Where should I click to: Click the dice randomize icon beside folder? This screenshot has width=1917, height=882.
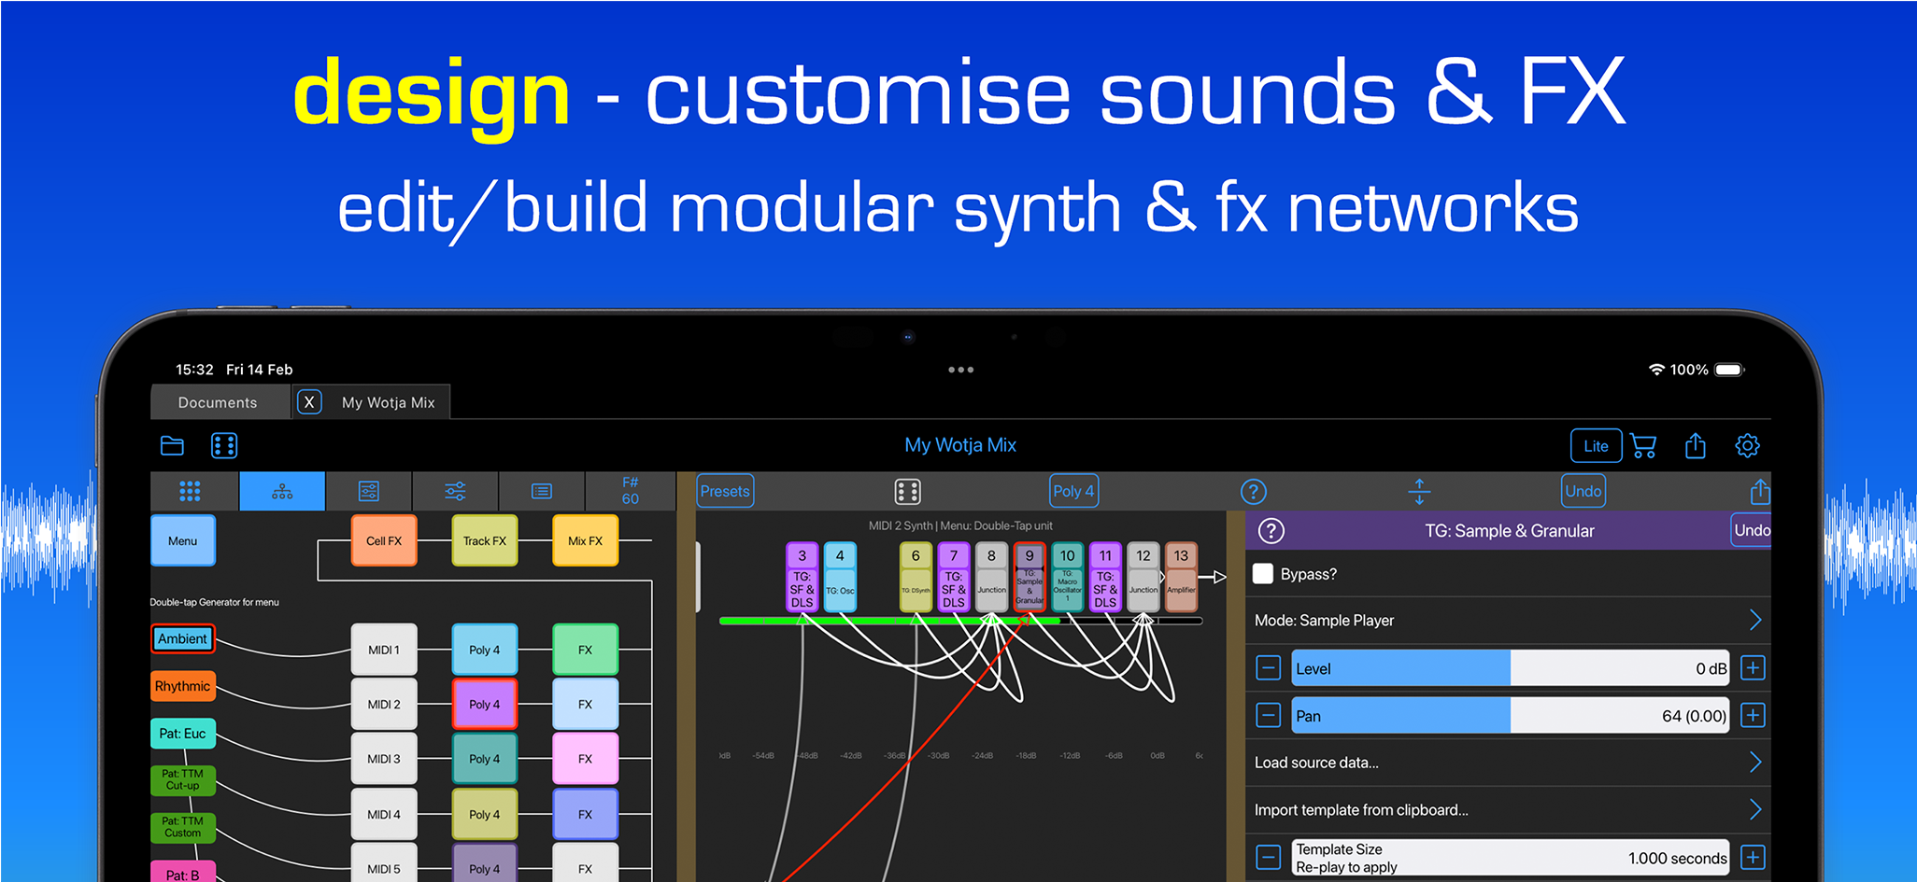(x=224, y=446)
